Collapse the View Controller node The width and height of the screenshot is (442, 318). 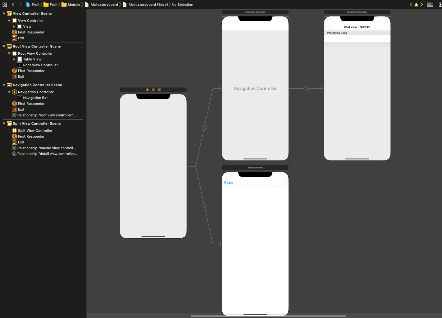(9, 21)
